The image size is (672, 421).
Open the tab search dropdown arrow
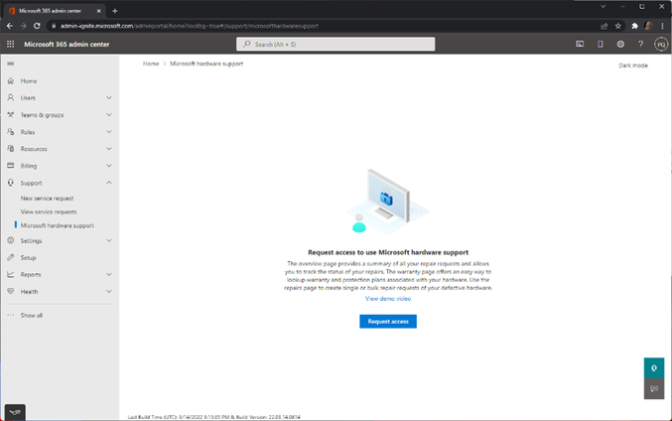coord(603,6)
